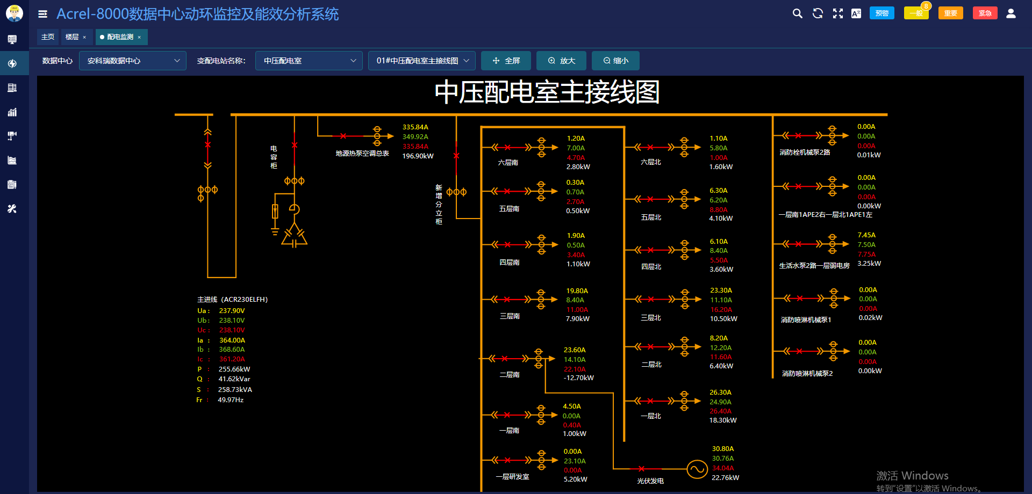1032x494 pixels.
Task: Click the 255.66kW power value
Action: click(x=234, y=369)
